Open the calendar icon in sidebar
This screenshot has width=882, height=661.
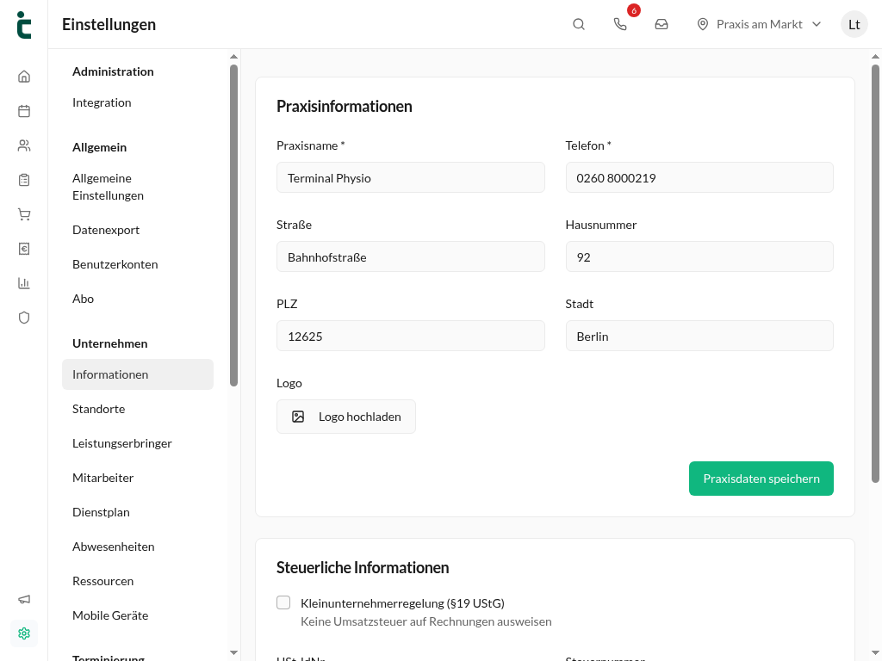tap(23, 111)
